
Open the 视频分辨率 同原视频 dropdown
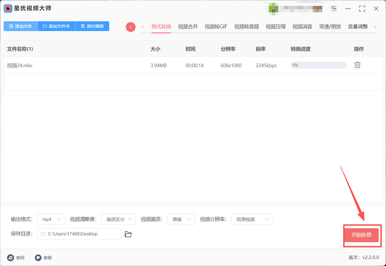252,219
